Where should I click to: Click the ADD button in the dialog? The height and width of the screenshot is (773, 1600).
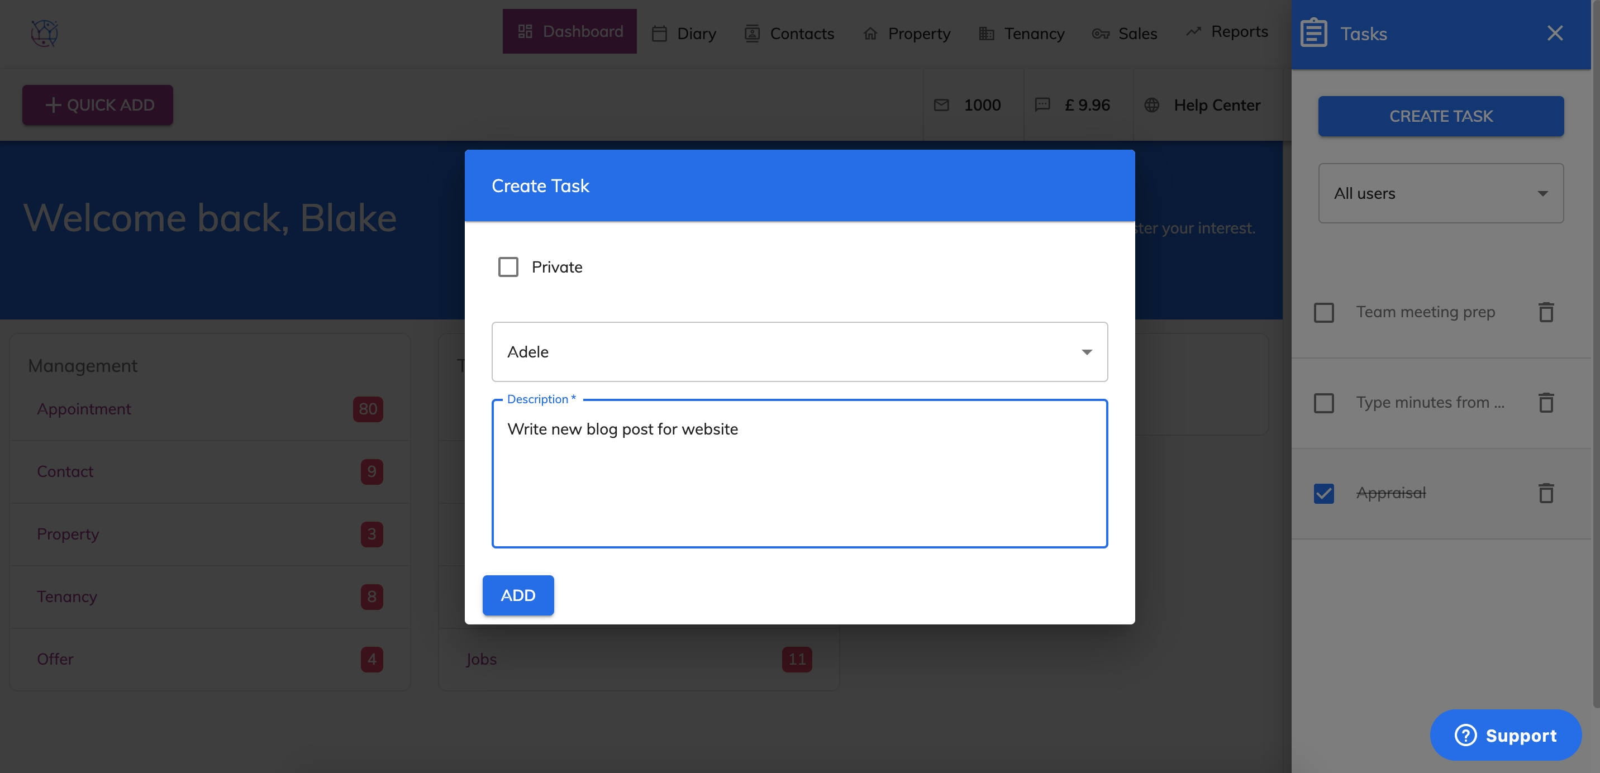517,595
